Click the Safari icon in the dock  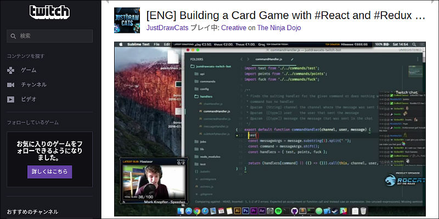pos(205,211)
